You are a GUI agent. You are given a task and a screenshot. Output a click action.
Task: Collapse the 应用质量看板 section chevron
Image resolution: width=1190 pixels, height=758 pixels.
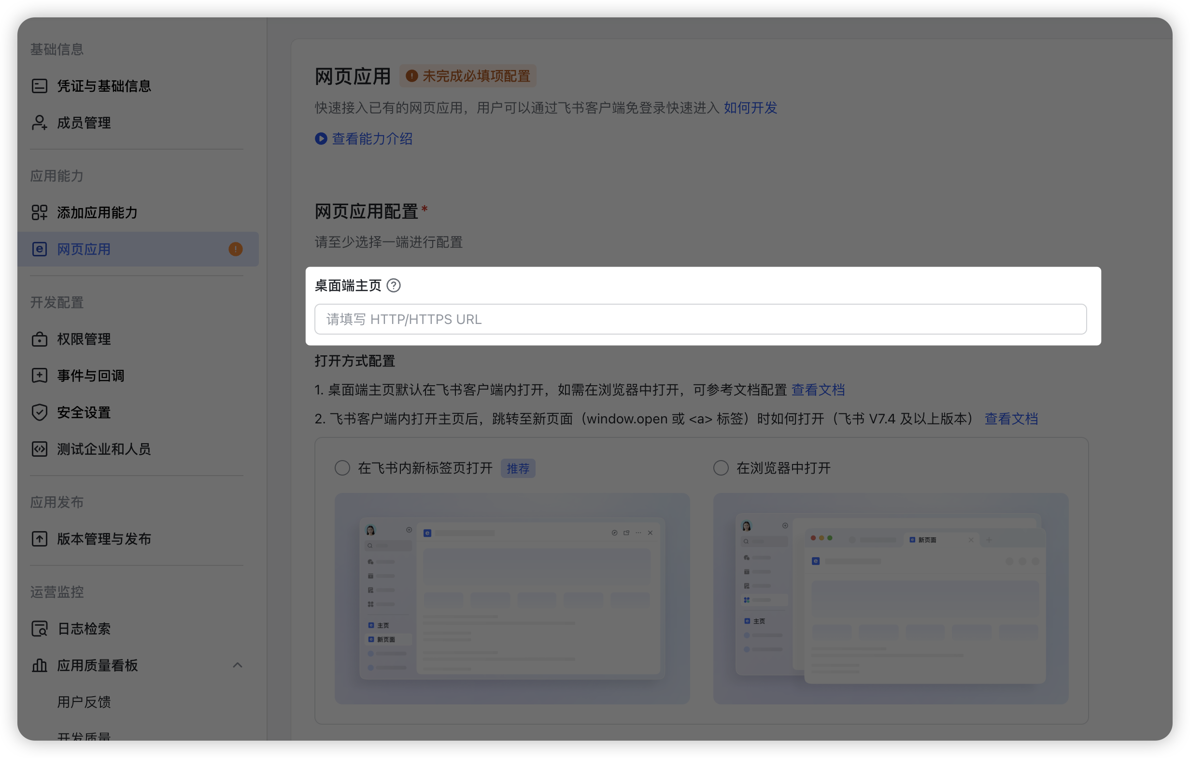237,665
